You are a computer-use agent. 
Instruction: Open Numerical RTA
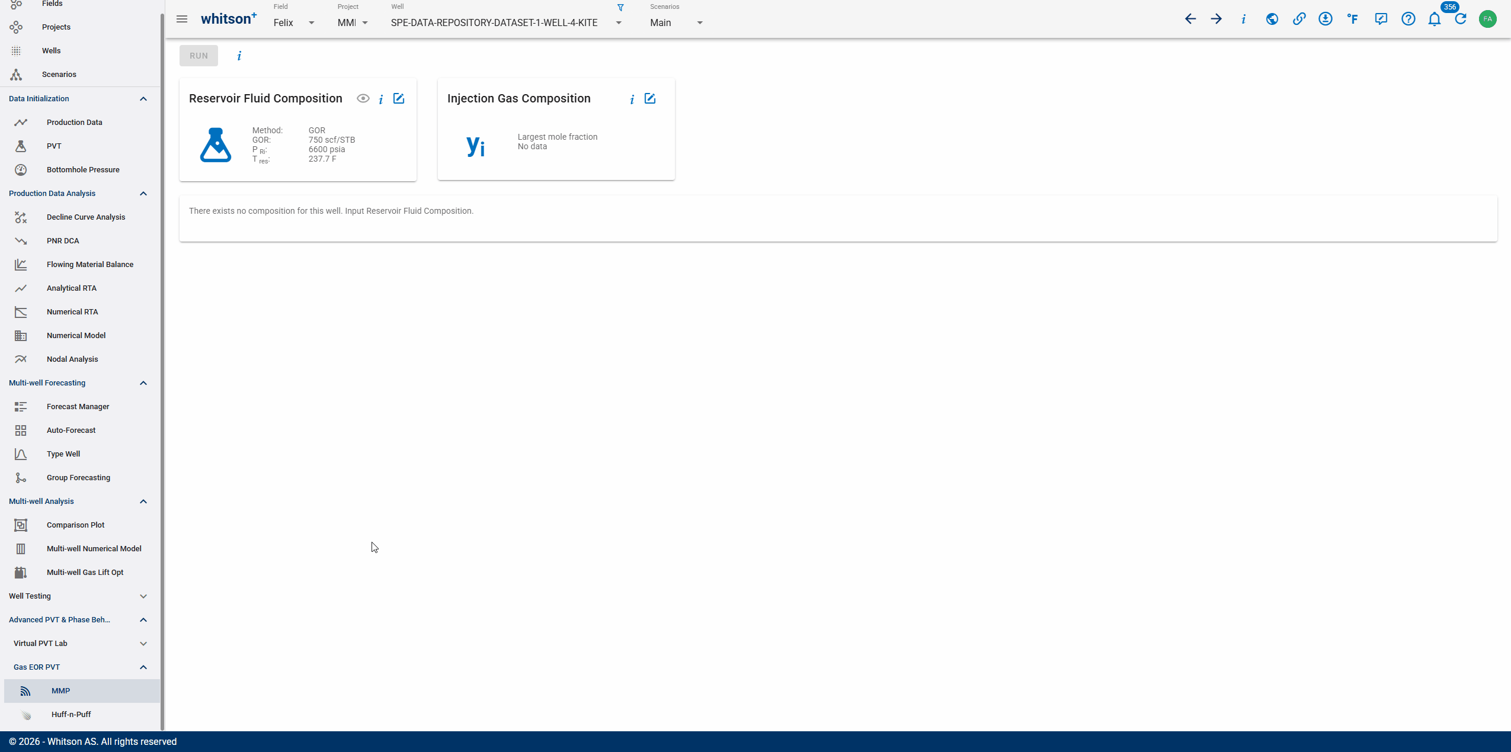point(80,312)
